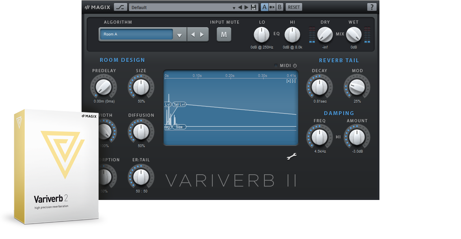This screenshot has width=461, height=239.
Task: Click the 25% MOD value
Action: coord(357,101)
